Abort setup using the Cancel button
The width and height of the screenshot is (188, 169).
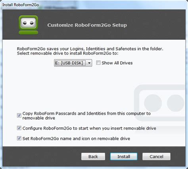(x=156, y=157)
